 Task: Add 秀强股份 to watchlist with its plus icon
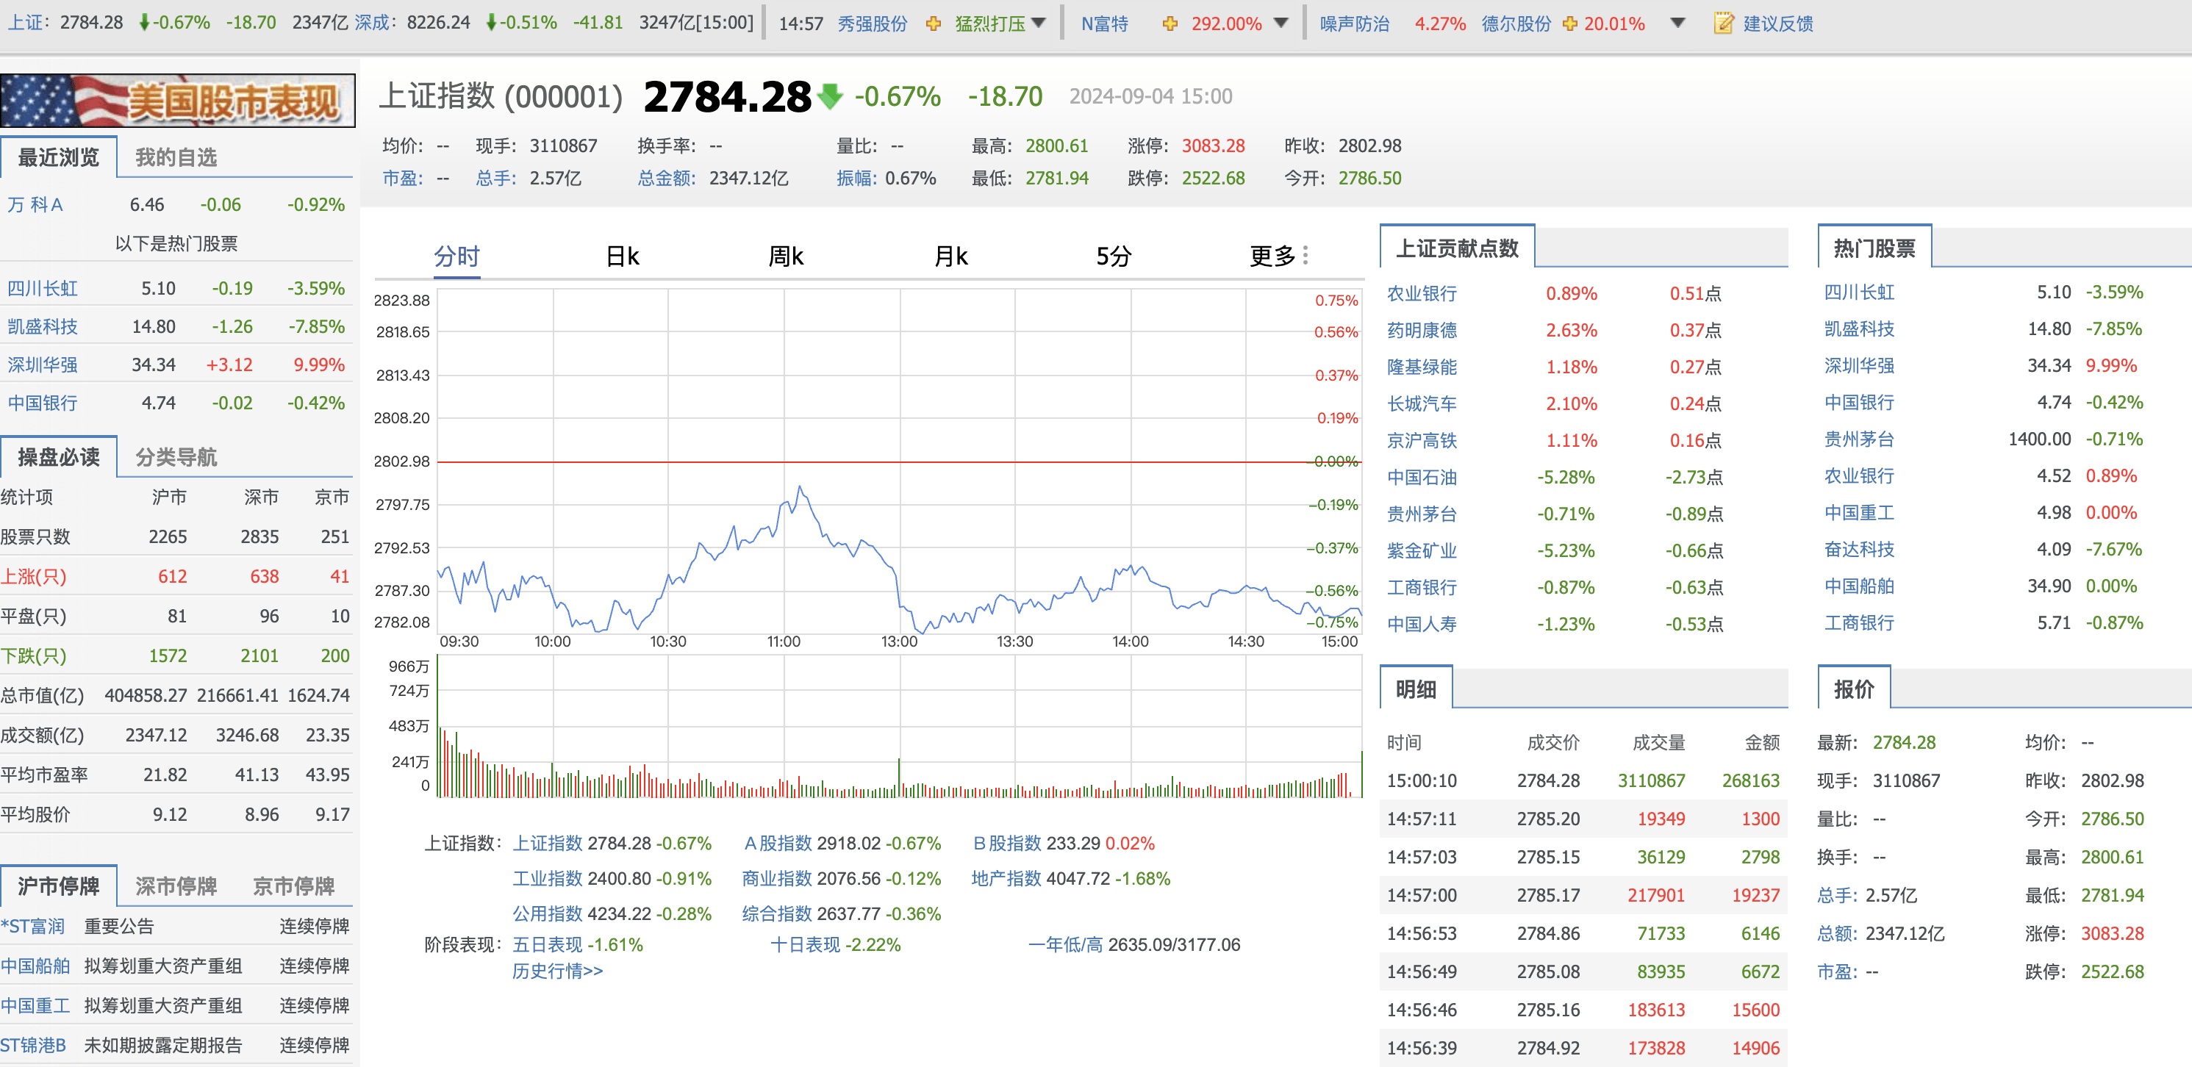coord(934,24)
